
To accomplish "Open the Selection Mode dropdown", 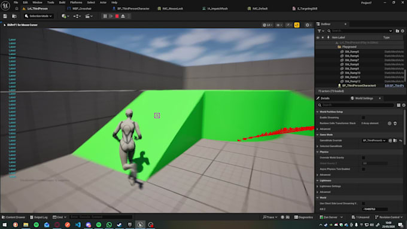I will coord(38,16).
